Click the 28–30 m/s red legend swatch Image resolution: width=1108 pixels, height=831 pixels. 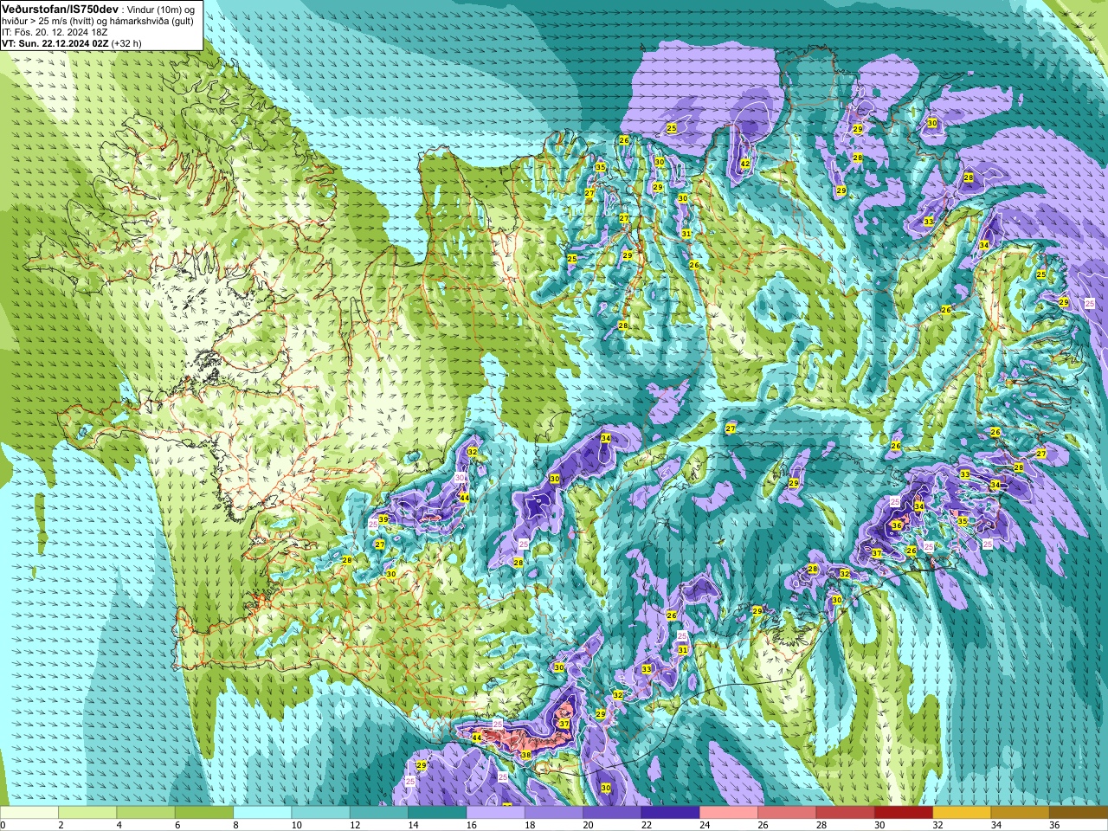tap(845, 813)
